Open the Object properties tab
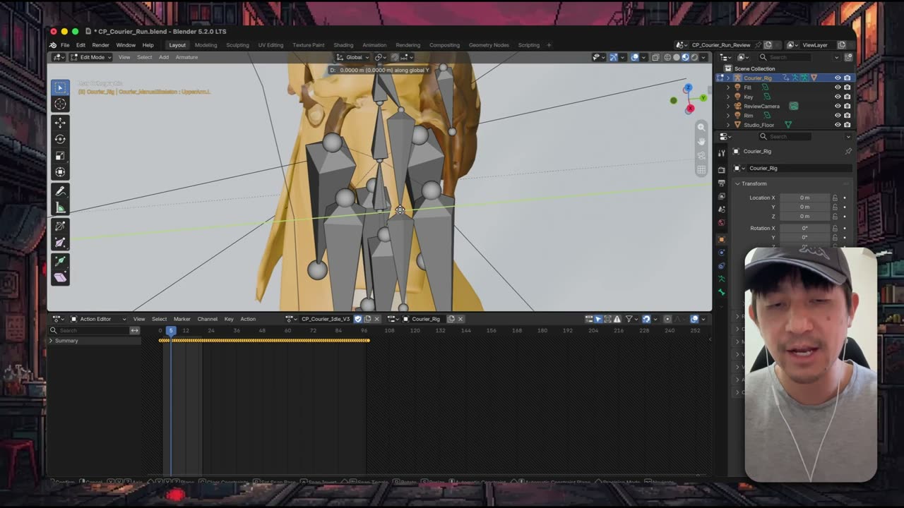The height and width of the screenshot is (508, 904). (x=721, y=239)
